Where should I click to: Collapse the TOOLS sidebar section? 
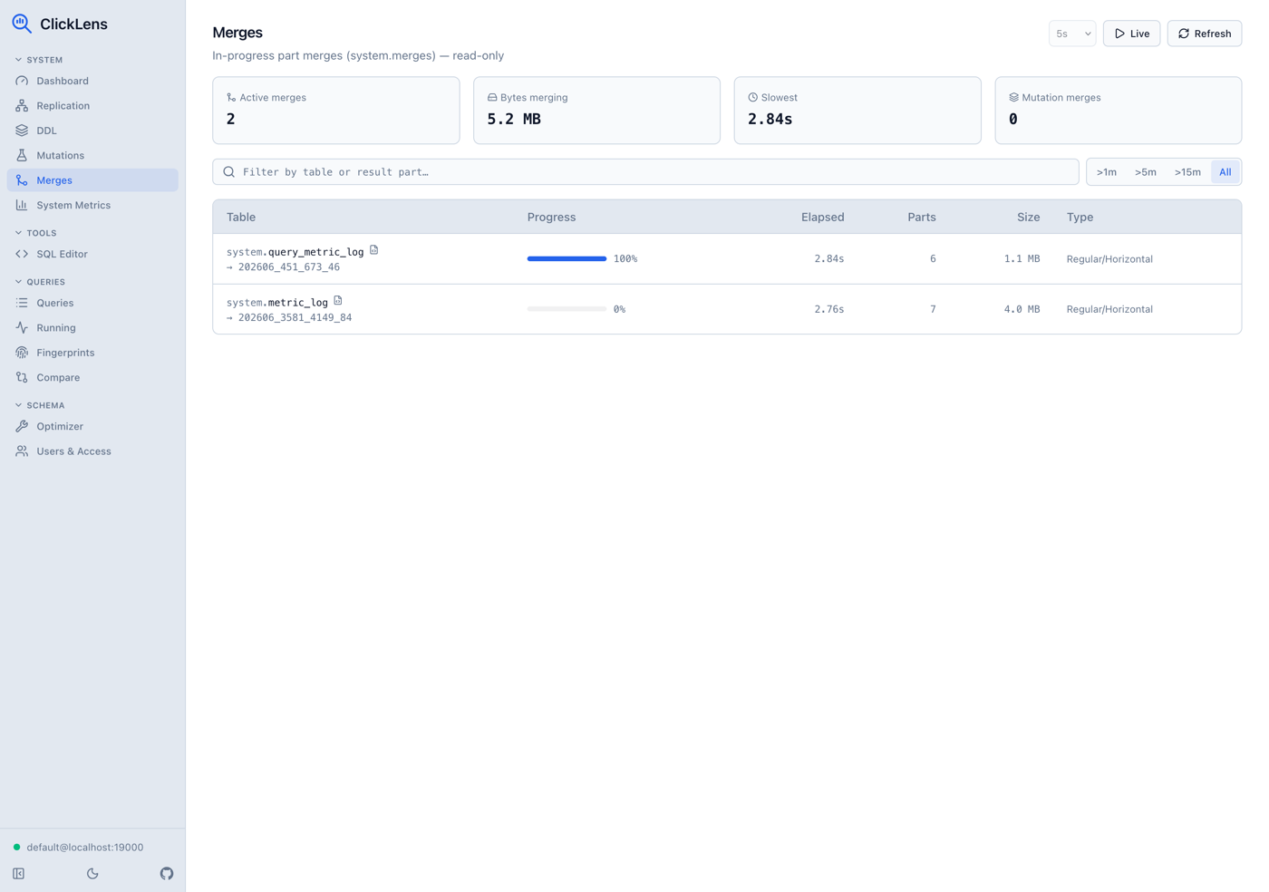tap(36, 233)
